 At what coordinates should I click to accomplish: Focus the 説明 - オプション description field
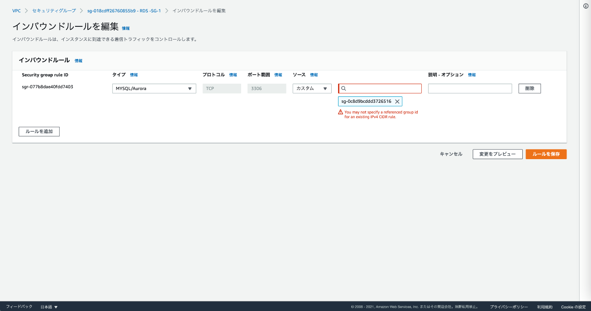[x=470, y=89]
